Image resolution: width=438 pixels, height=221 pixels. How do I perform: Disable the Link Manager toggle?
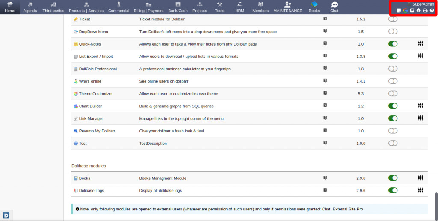(x=393, y=118)
